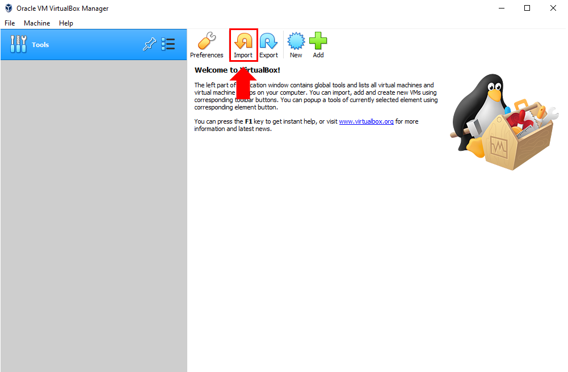
Task: Click the green Add machine icon
Action: tap(318, 40)
